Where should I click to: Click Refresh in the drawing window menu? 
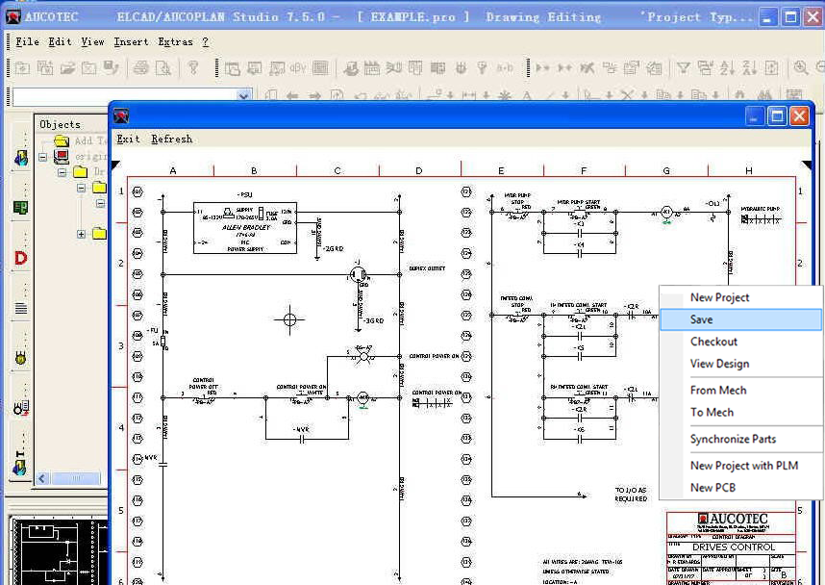coord(171,139)
